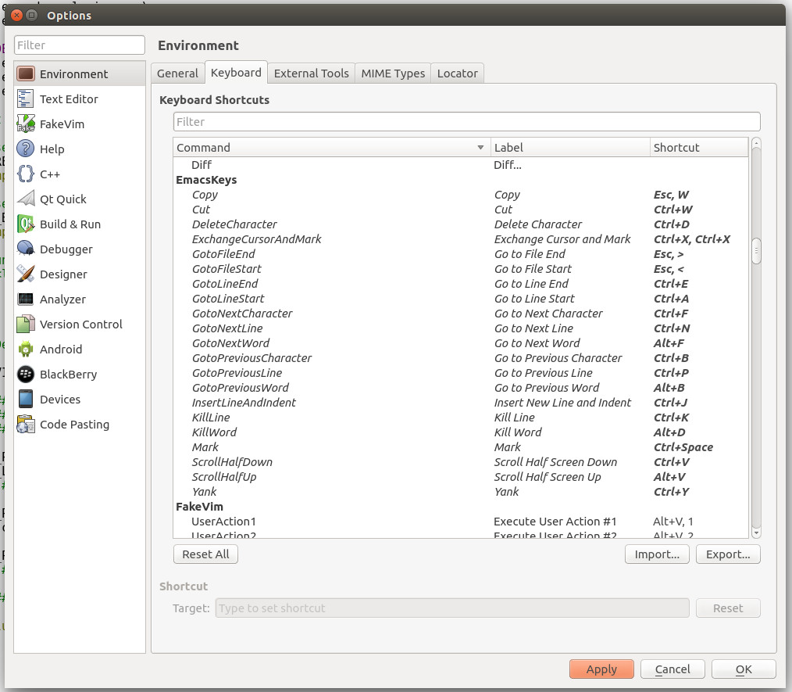Image resolution: width=792 pixels, height=692 pixels.
Task: Open the Environment category icon
Action: [26, 74]
